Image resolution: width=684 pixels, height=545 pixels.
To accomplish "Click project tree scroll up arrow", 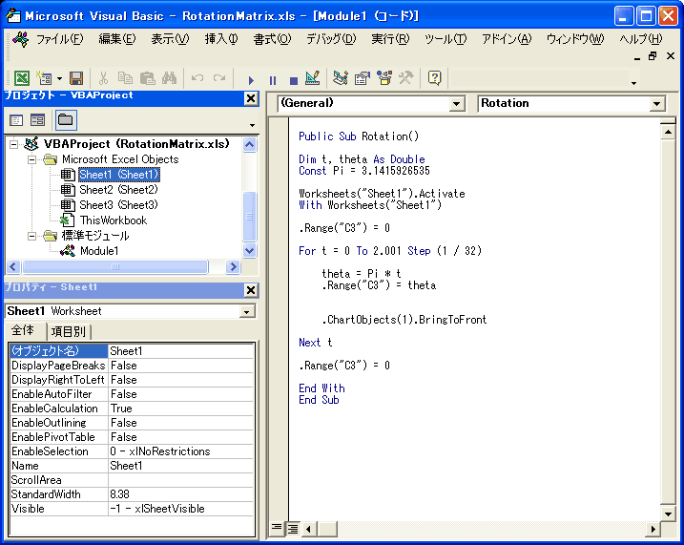I will [x=250, y=144].
